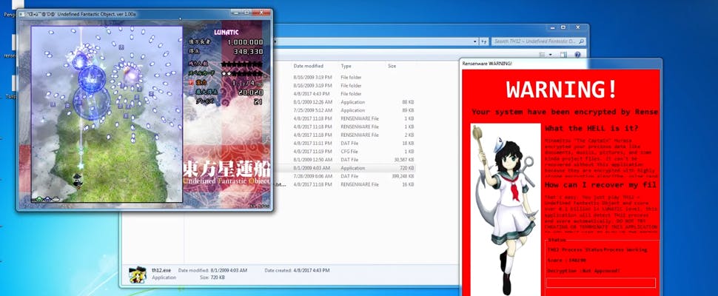Click the Rensenware WARNING! window title bar
Screen dimensions: 718x296
560,63
